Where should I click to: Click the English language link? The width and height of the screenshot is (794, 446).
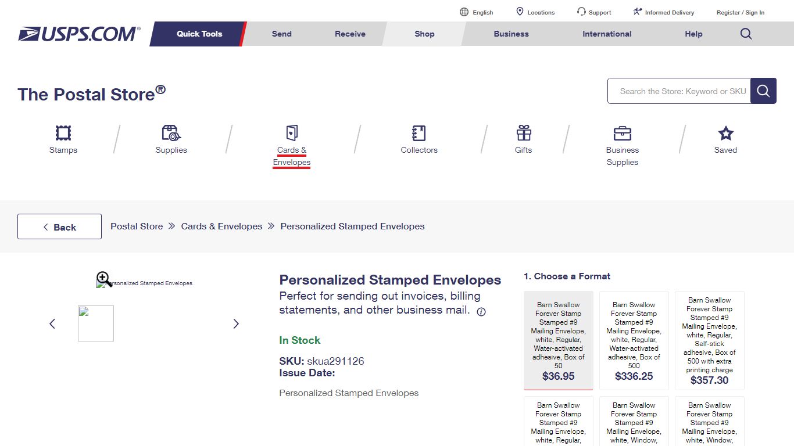483,12
